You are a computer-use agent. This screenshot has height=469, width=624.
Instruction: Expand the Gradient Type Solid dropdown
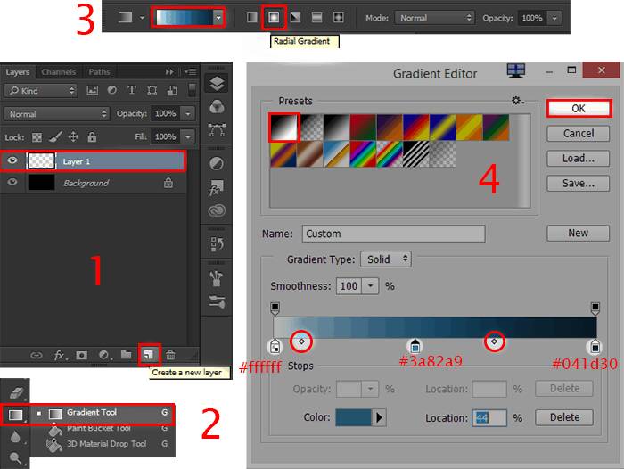click(386, 259)
